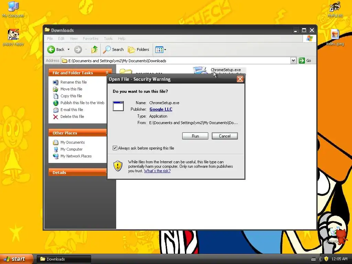Choose Delete this file task
The height and width of the screenshot is (264, 352).
[x=72, y=117]
